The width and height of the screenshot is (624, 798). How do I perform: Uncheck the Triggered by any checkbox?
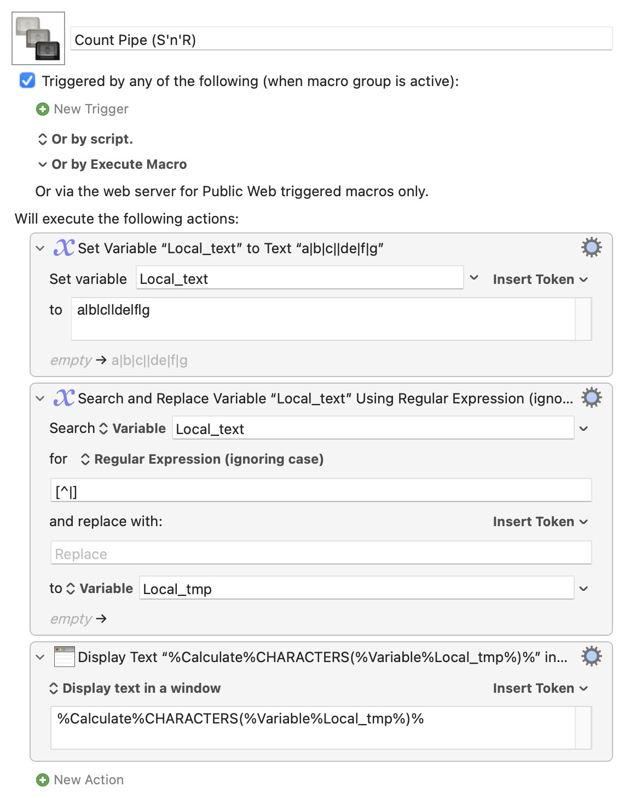click(x=27, y=81)
